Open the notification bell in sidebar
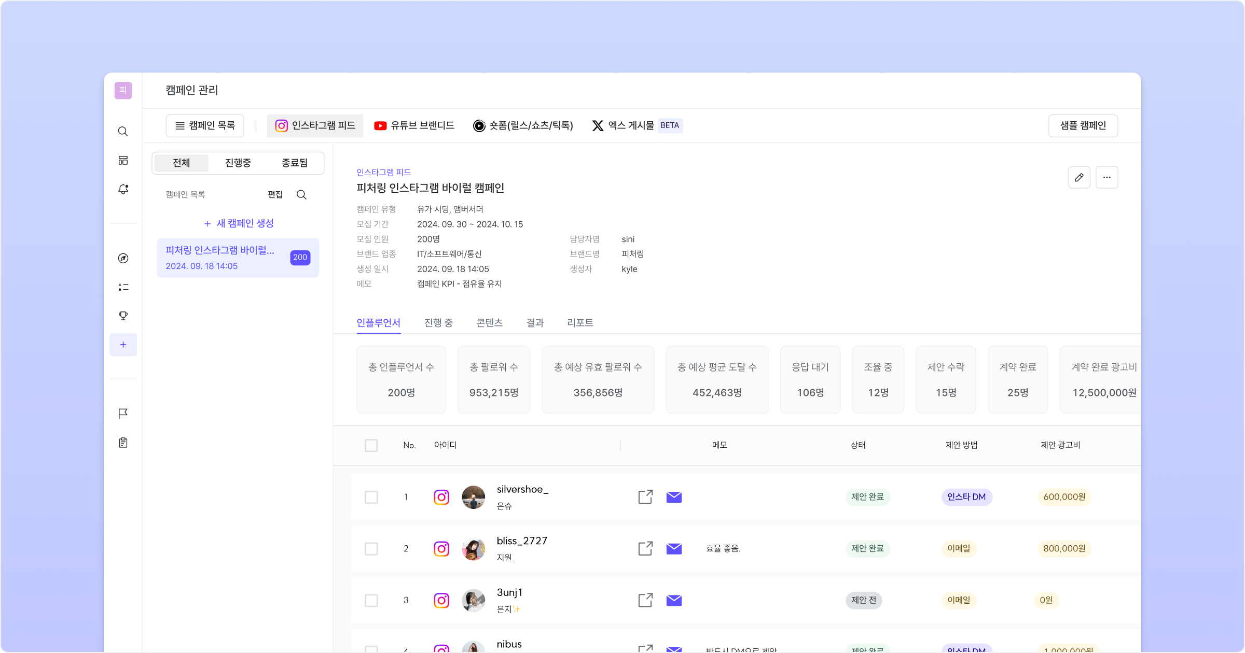The width and height of the screenshot is (1245, 653). (123, 189)
